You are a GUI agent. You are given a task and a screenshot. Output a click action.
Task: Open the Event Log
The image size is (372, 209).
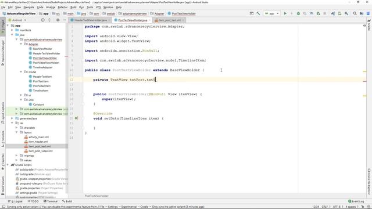(356, 201)
